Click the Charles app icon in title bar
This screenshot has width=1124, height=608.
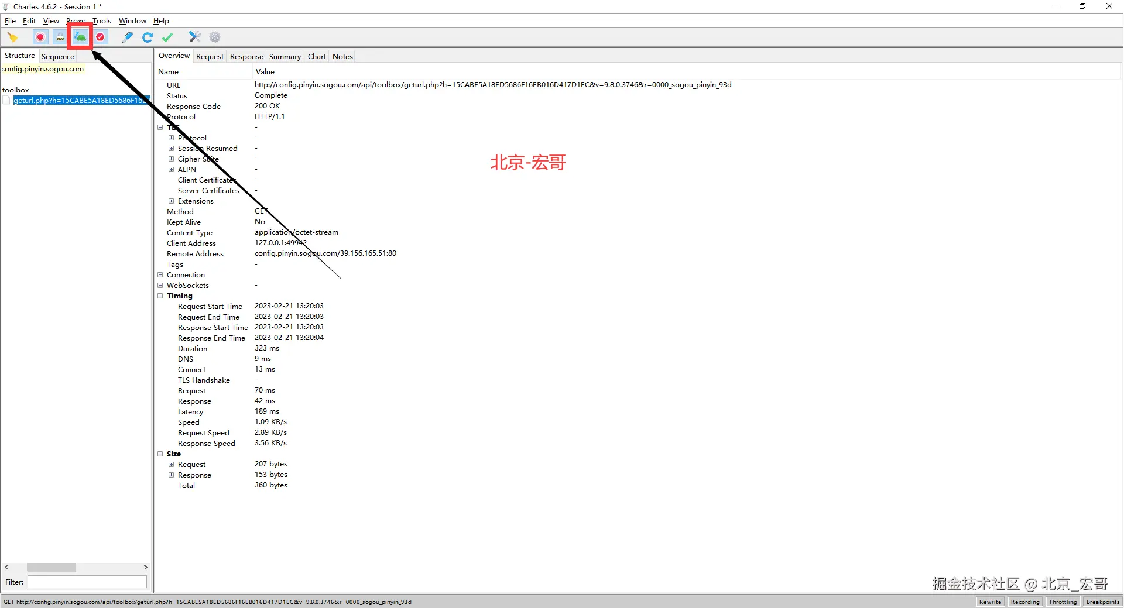(6, 6)
